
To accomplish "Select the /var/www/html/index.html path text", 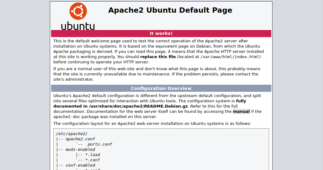I will [x=230, y=57].
